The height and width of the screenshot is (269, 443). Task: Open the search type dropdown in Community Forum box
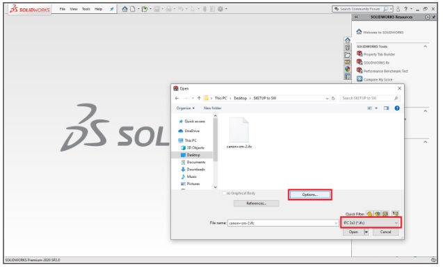pos(391,9)
